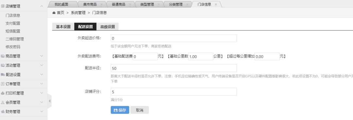Expand the 商品管理 menu chevron
This screenshot has width=353, height=120.
tap(42, 56)
